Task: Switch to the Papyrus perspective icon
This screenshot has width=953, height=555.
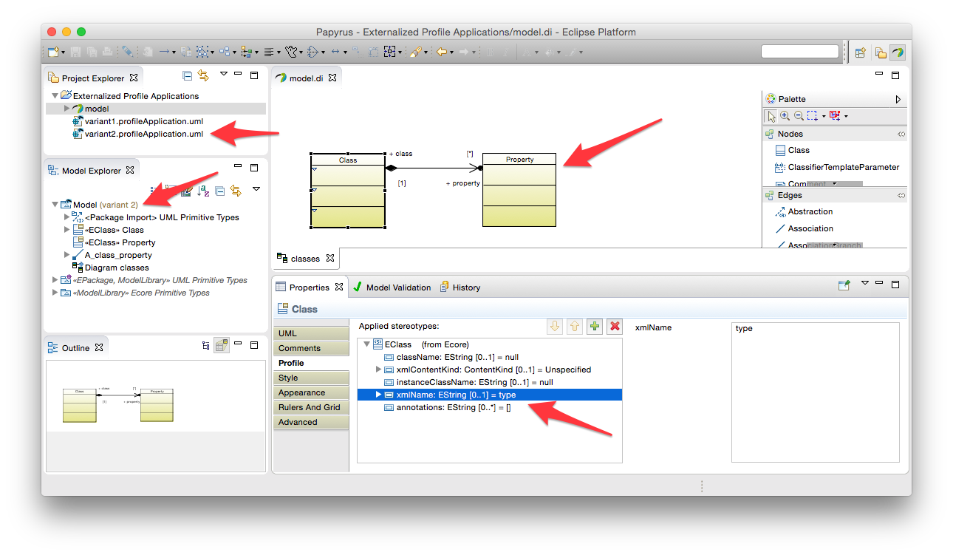Action: click(x=897, y=52)
